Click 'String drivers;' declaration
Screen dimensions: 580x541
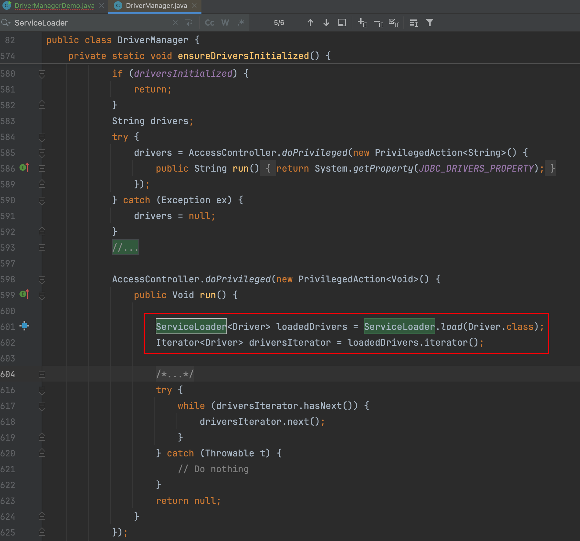pyautogui.click(x=153, y=121)
